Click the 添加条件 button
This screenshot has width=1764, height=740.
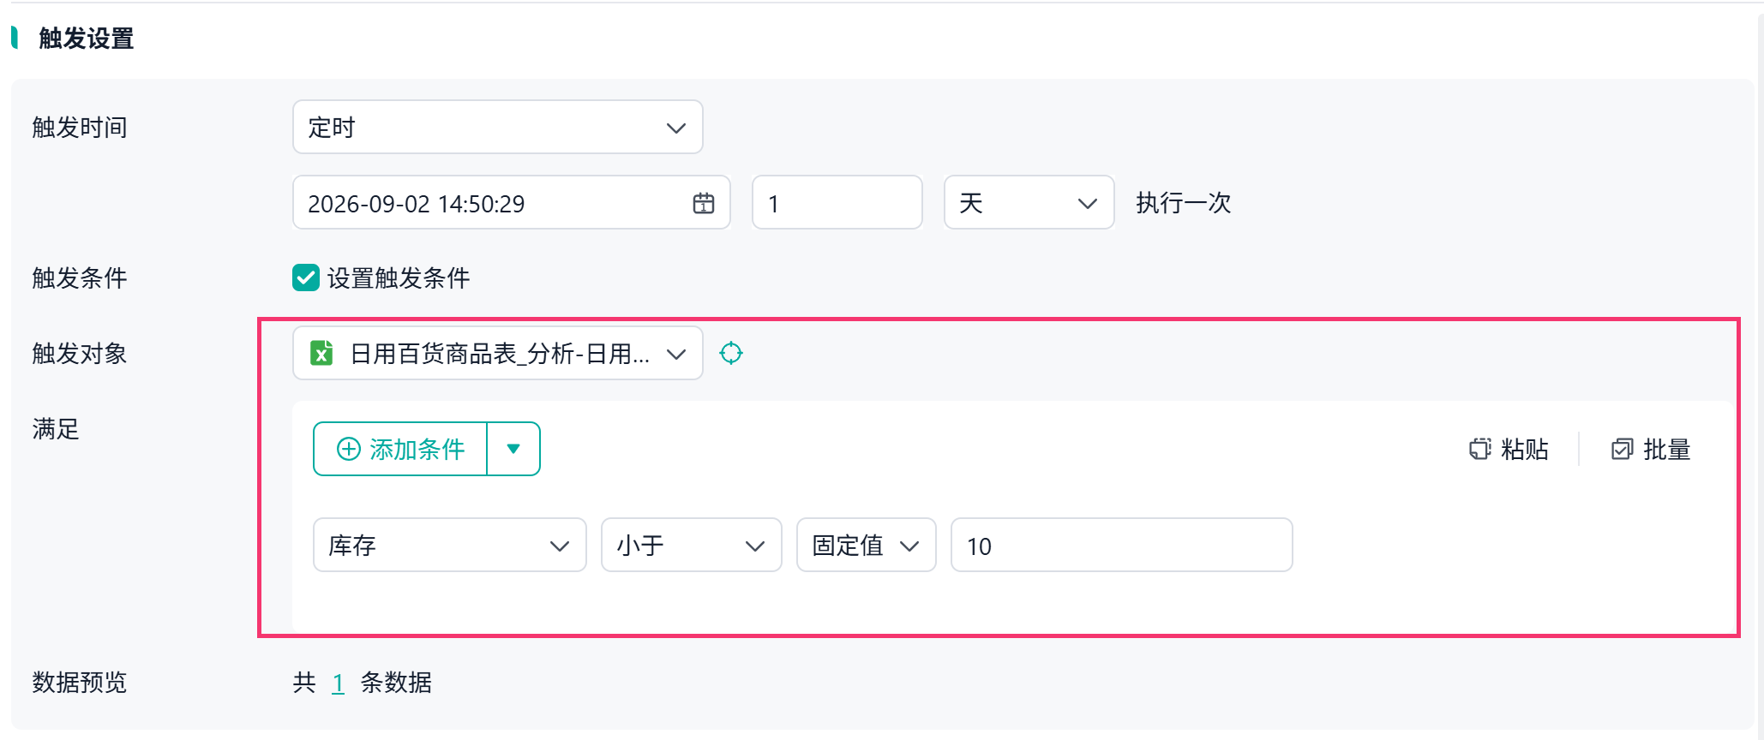pyautogui.click(x=400, y=449)
